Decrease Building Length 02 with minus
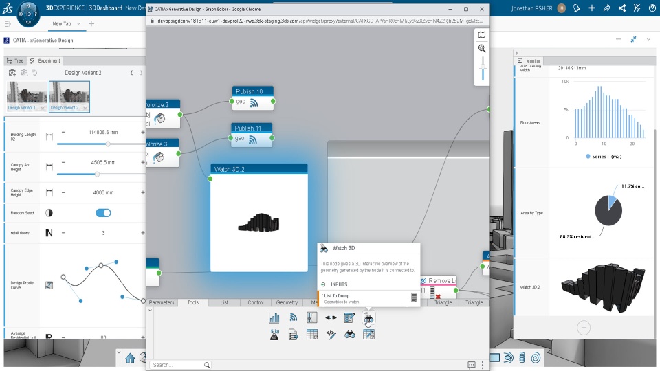The image size is (660, 371). point(63,132)
